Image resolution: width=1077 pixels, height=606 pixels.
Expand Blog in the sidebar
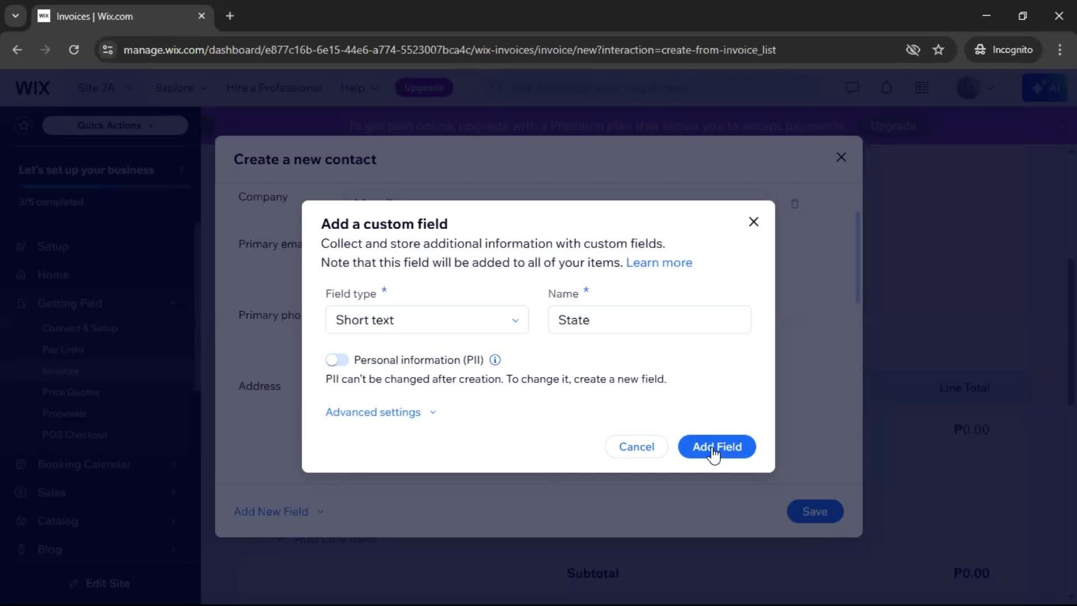[x=173, y=549]
